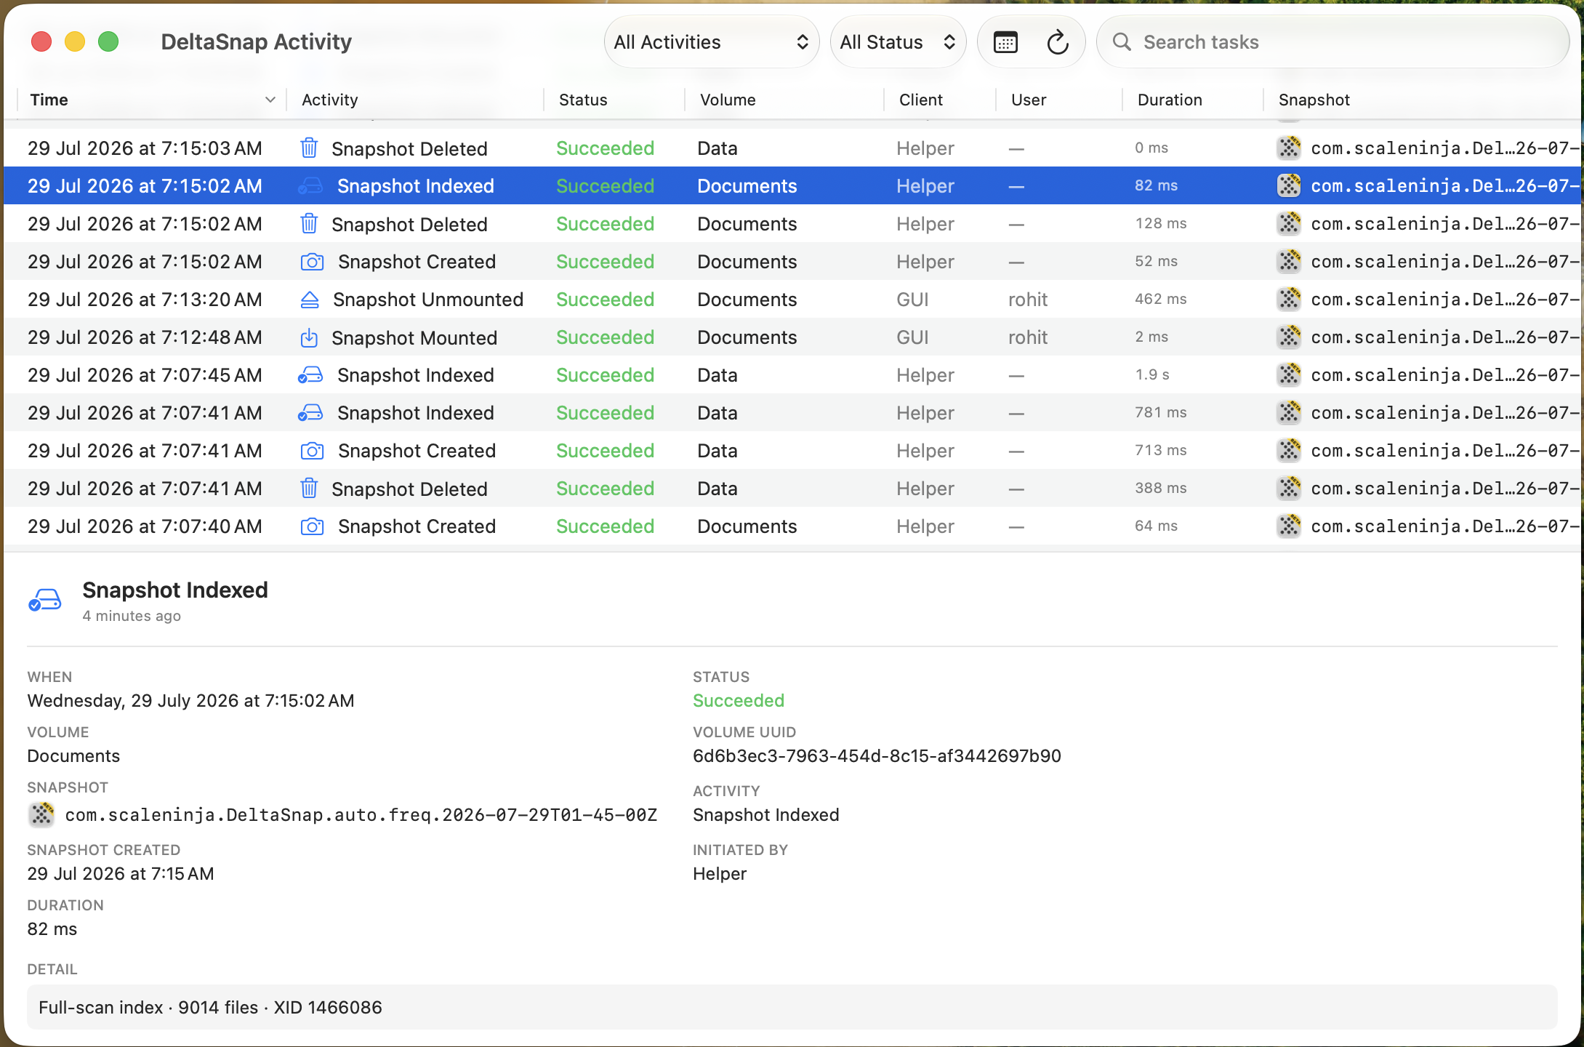This screenshot has height=1047, width=1584.
Task: Click snapshot icon in the 1.9 s duration row
Action: click(1289, 375)
